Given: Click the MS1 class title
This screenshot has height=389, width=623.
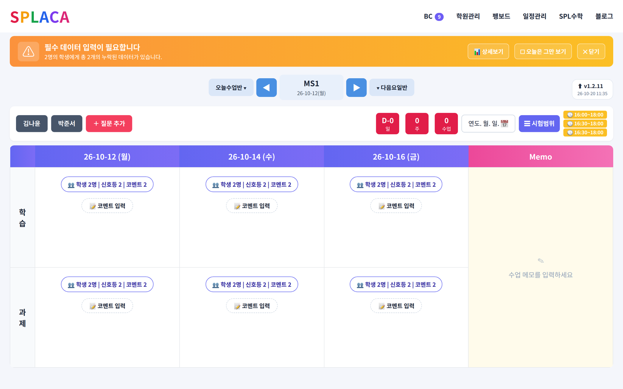Looking at the screenshot, I should click(311, 84).
